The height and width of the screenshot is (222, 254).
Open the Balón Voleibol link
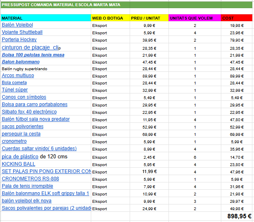pyautogui.click(x=17, y=25)
